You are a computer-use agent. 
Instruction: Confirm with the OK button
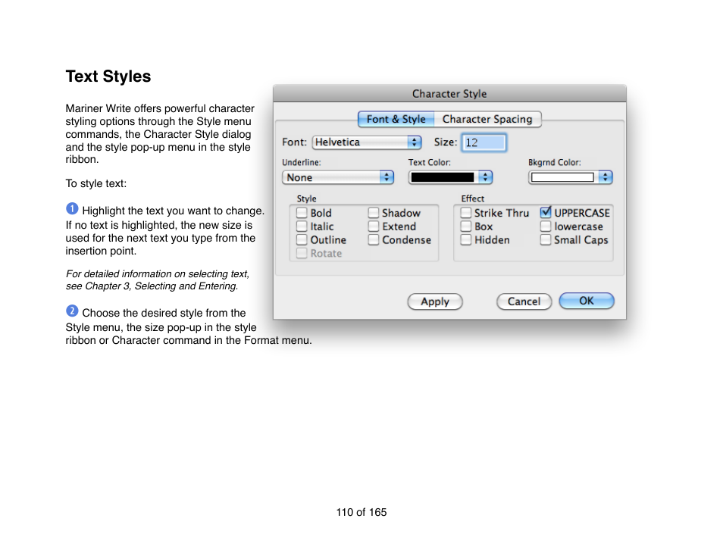coord(587,301)
